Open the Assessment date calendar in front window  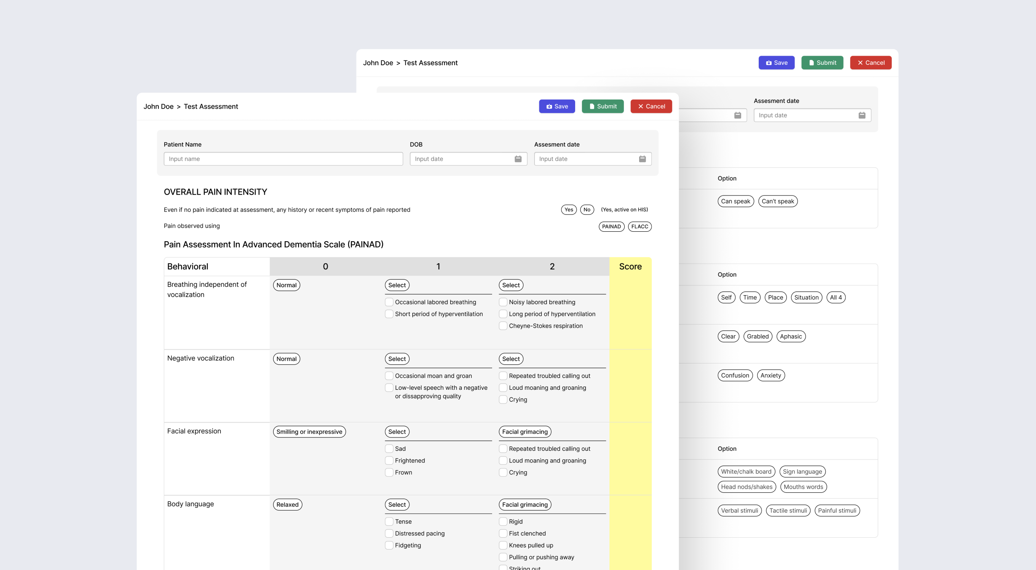(x=642, y=159)
